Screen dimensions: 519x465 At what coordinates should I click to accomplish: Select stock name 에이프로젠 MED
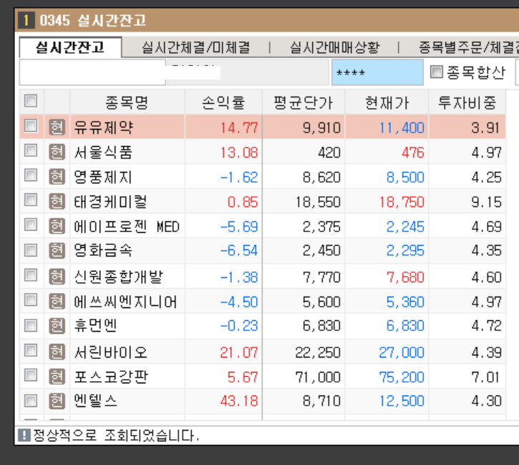click(127, 226)
